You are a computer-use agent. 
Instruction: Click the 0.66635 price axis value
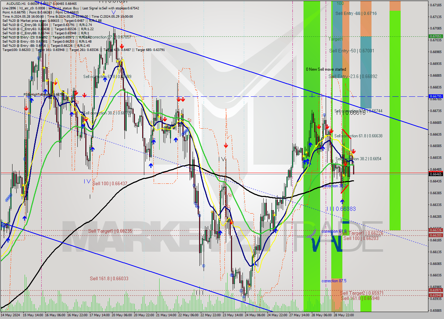pos(436,134)
